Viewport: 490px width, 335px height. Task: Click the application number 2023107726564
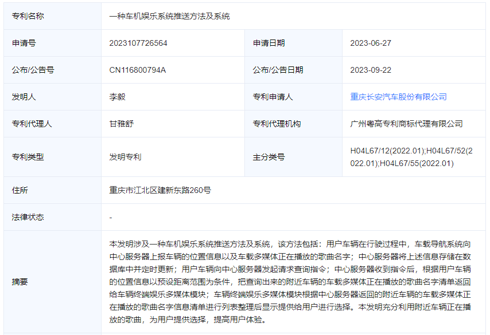coord(138,43)
